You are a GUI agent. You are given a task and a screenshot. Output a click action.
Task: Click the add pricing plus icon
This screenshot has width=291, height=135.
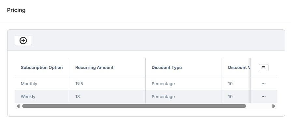pyautogui.click(x=23, y=40)
